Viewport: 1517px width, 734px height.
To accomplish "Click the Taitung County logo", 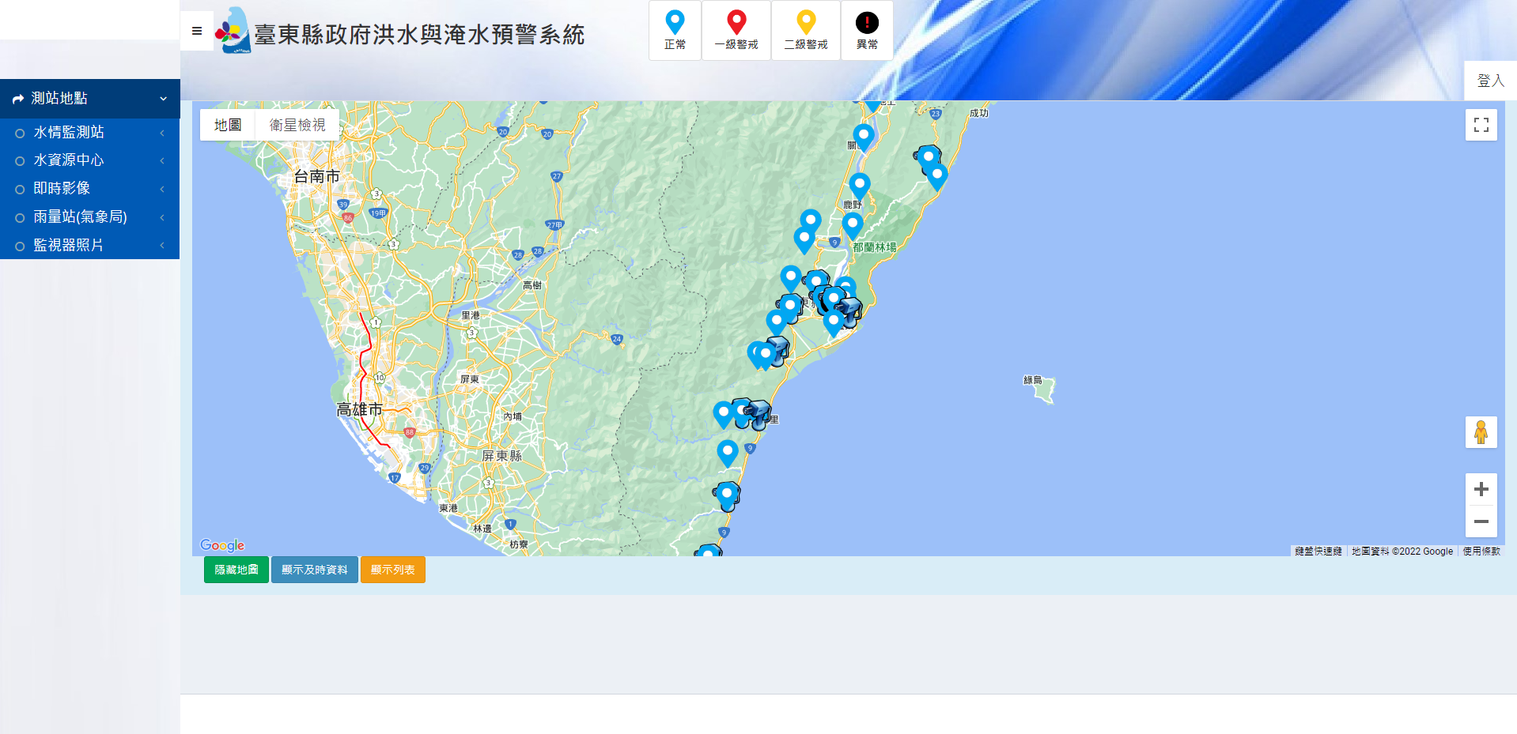I will [233, 31].
